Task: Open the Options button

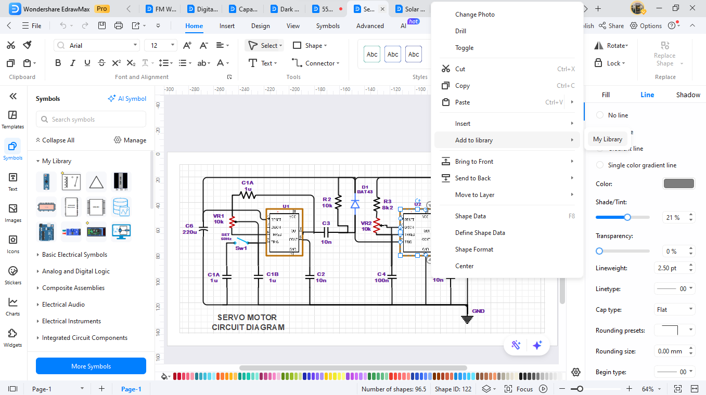Action: [646, 25]
